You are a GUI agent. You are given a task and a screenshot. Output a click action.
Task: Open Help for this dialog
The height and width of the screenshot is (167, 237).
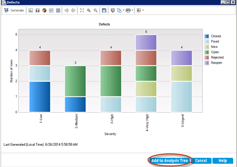point(222,161)
